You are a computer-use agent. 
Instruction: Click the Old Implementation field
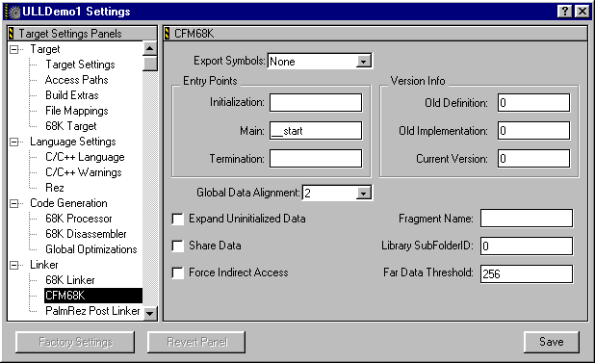click(533, 131)
